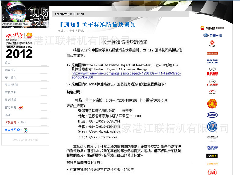This screenshot has height=175, width=240.
Task: Select 精彩视频 in the sidebar
Action: tap(11, 100)
